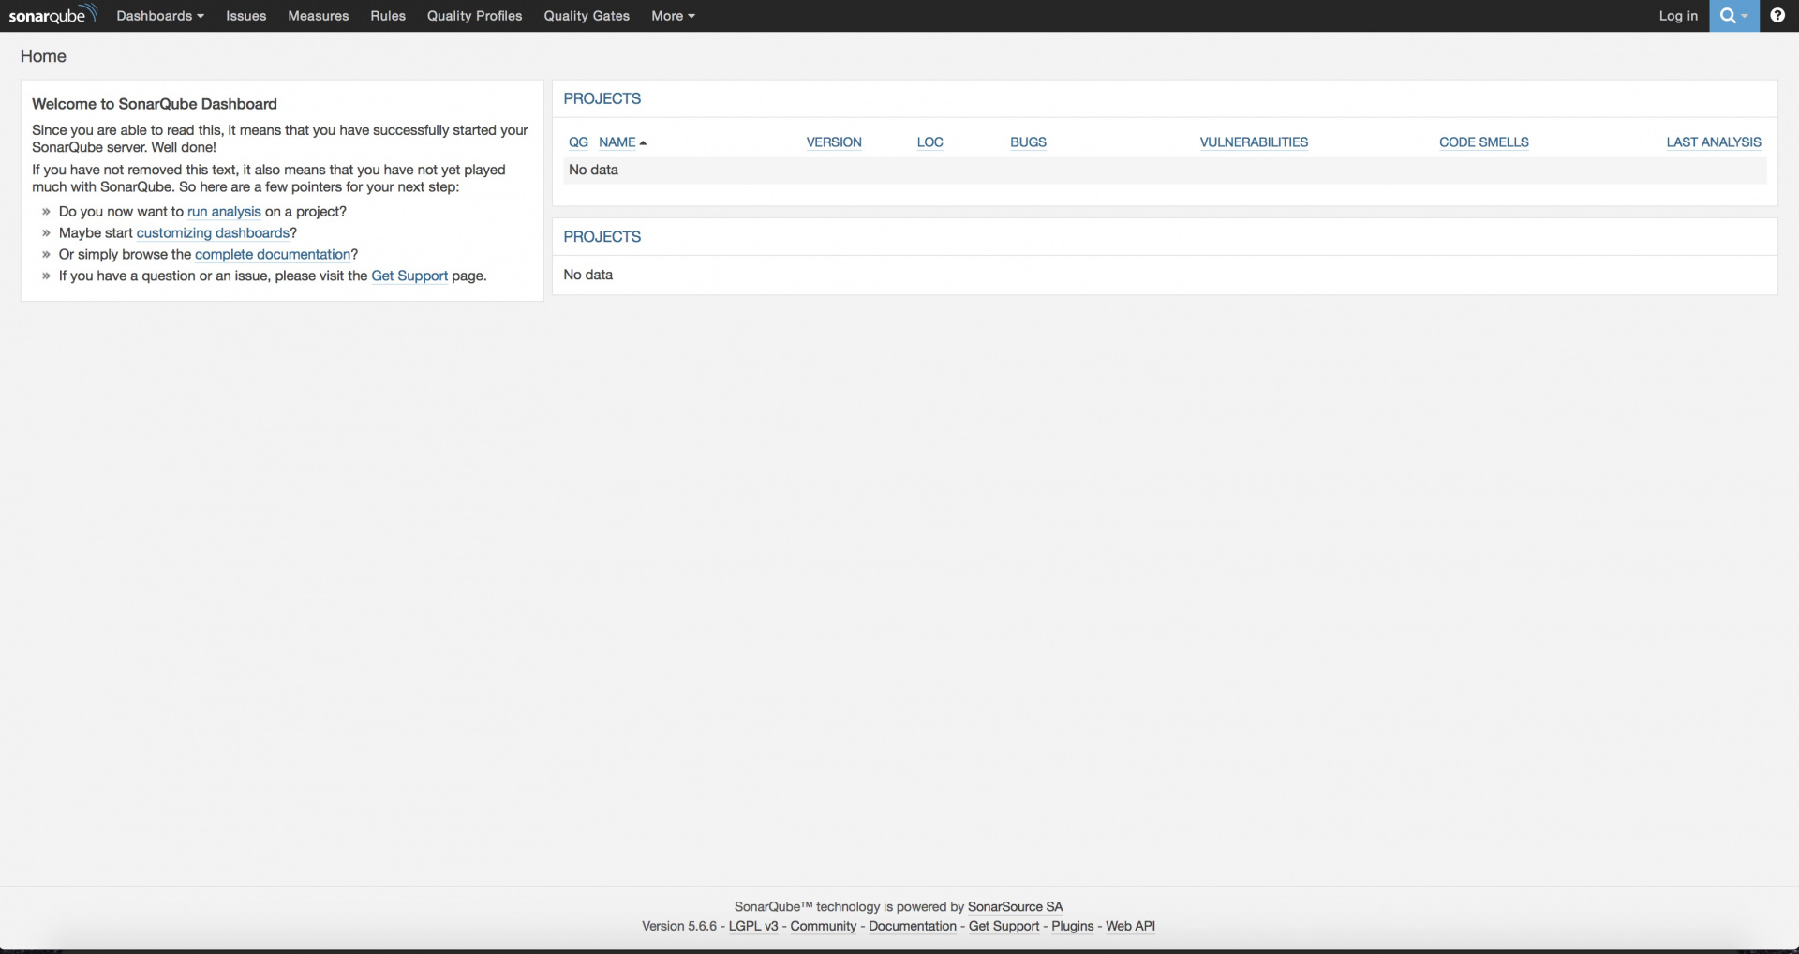Follow the run analysis link

click(x=224, y=212)
